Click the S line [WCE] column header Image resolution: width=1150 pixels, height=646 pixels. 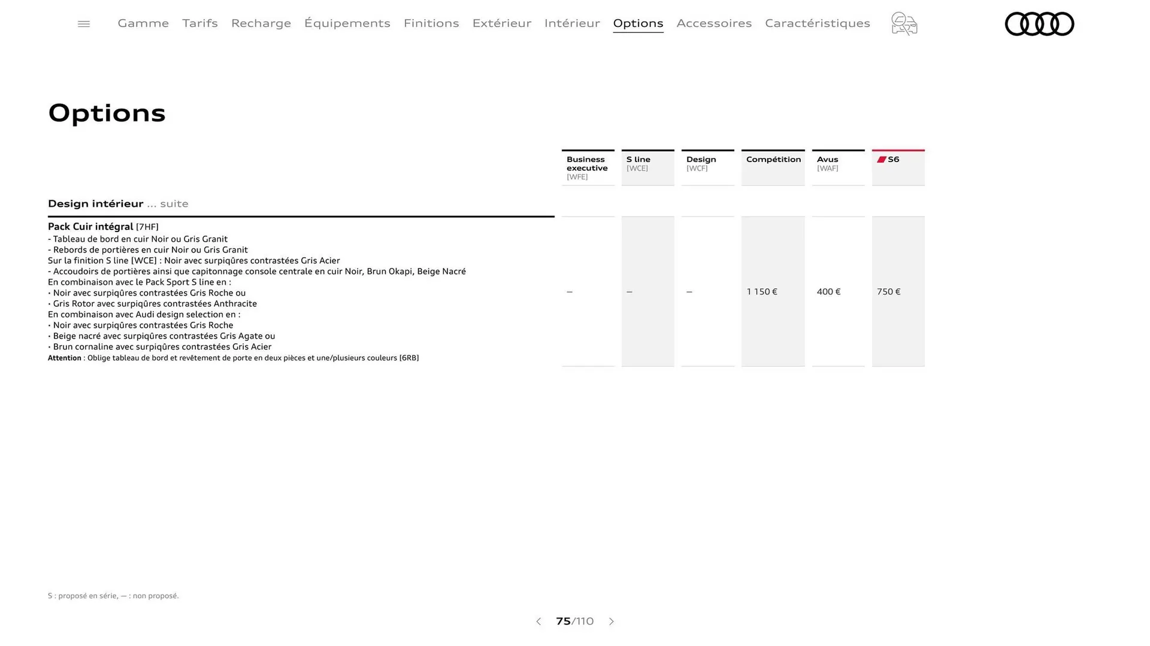click(x=647, y=166)
